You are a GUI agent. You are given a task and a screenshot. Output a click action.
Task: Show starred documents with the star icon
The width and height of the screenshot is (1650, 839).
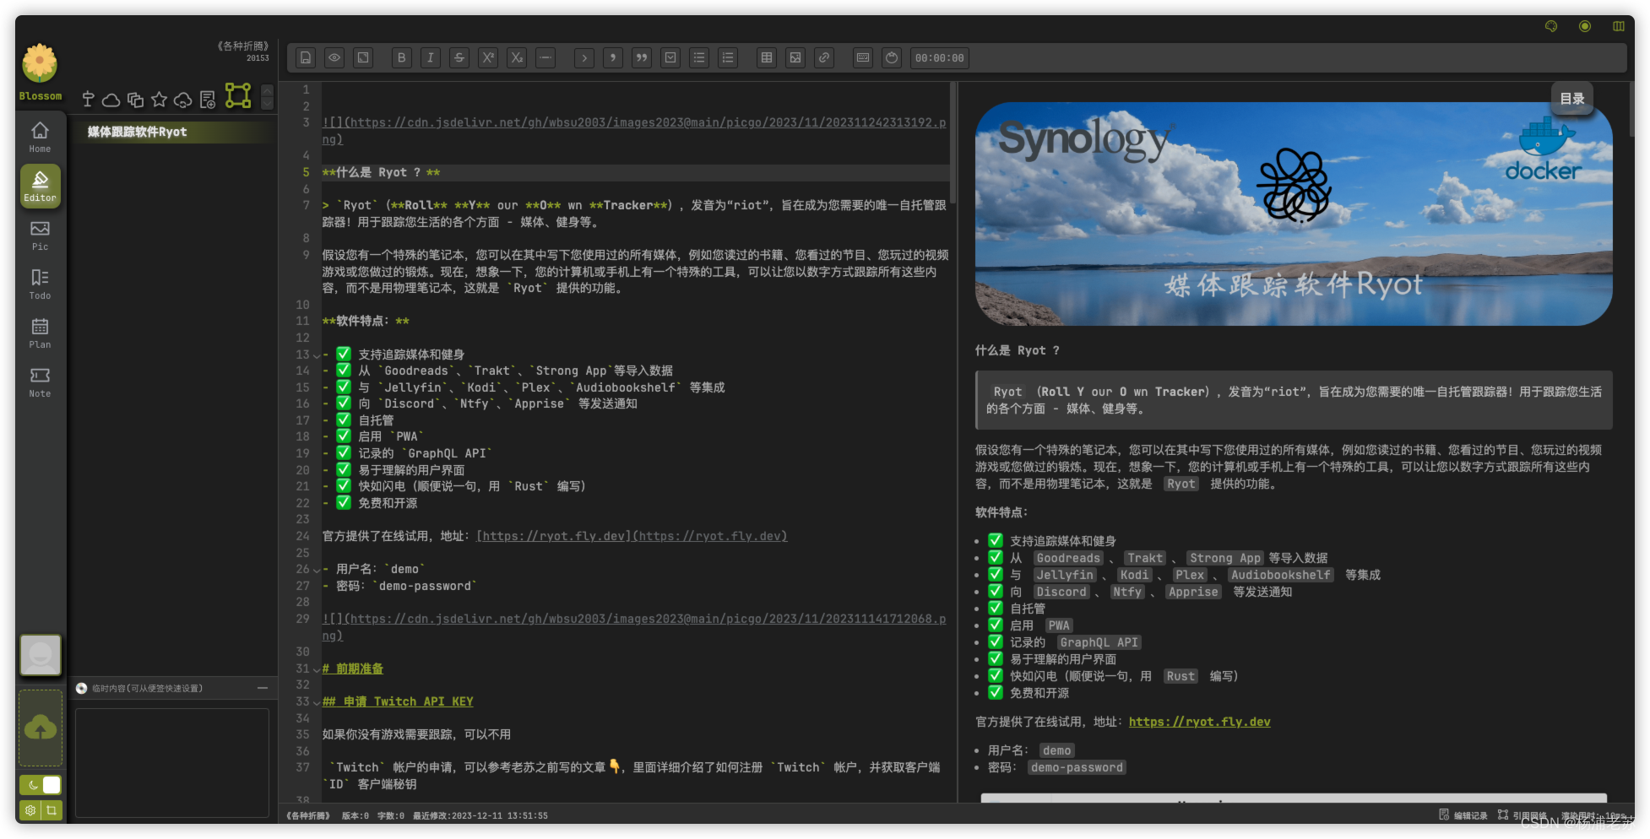coord(159,100)
